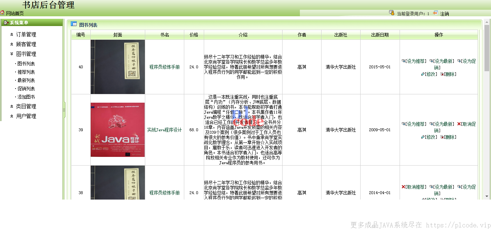Click the logout arrow icon beside 注销
491x231 pixels.
[x=435, y=13]
